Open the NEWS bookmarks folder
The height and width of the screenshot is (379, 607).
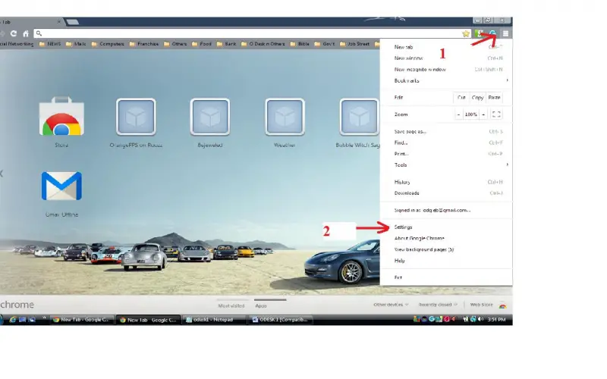[50, 44]
